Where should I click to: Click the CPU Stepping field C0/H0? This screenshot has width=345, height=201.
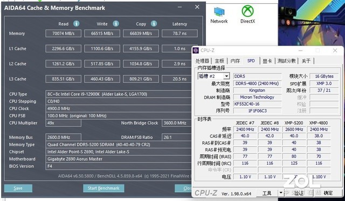[x=119, y=102]
